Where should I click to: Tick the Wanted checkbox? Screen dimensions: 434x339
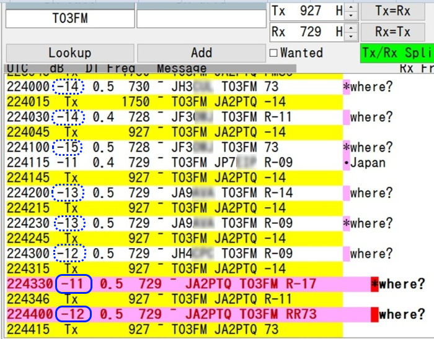coord(273,53)
